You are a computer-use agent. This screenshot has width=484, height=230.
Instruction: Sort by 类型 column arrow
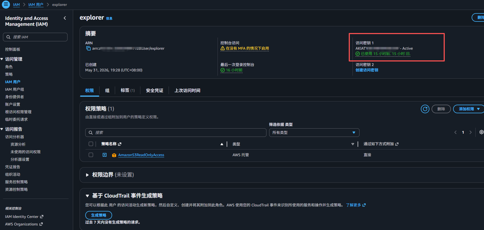353,144
